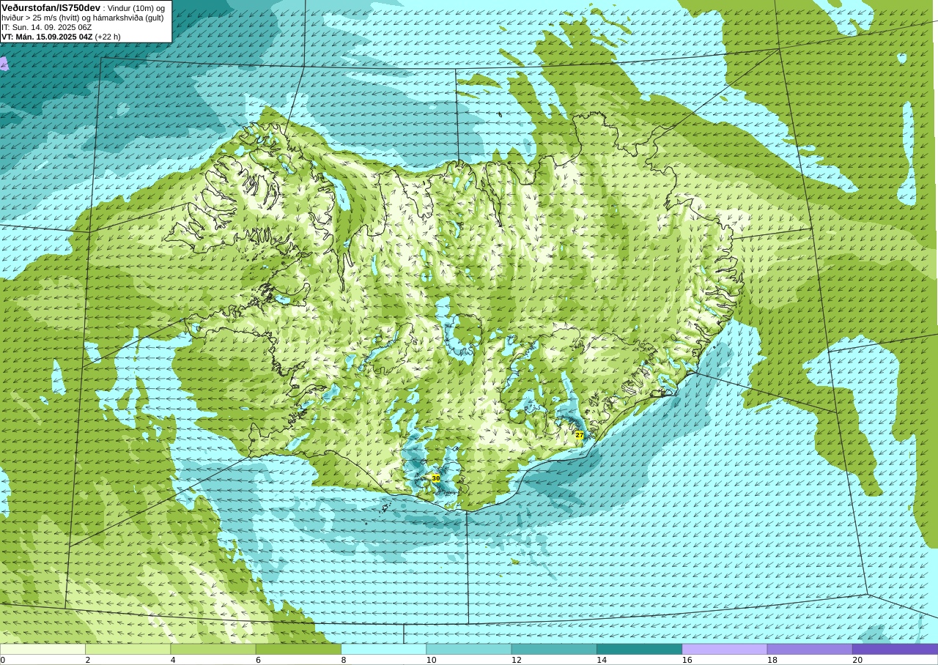Click the light cyan 8–10 legend swatch
Screen dimensions: 938x665
point(383,649)
